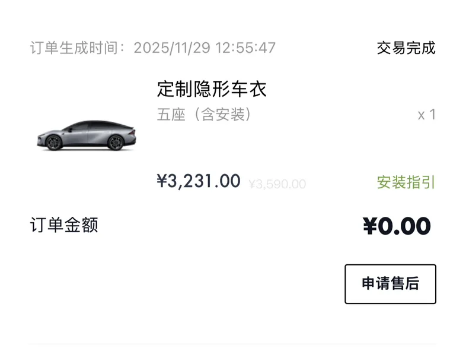466x354 pixels.
Task: Tap the yen symbol of the order total
Action: pyautogui.click(x=370, y=226)
